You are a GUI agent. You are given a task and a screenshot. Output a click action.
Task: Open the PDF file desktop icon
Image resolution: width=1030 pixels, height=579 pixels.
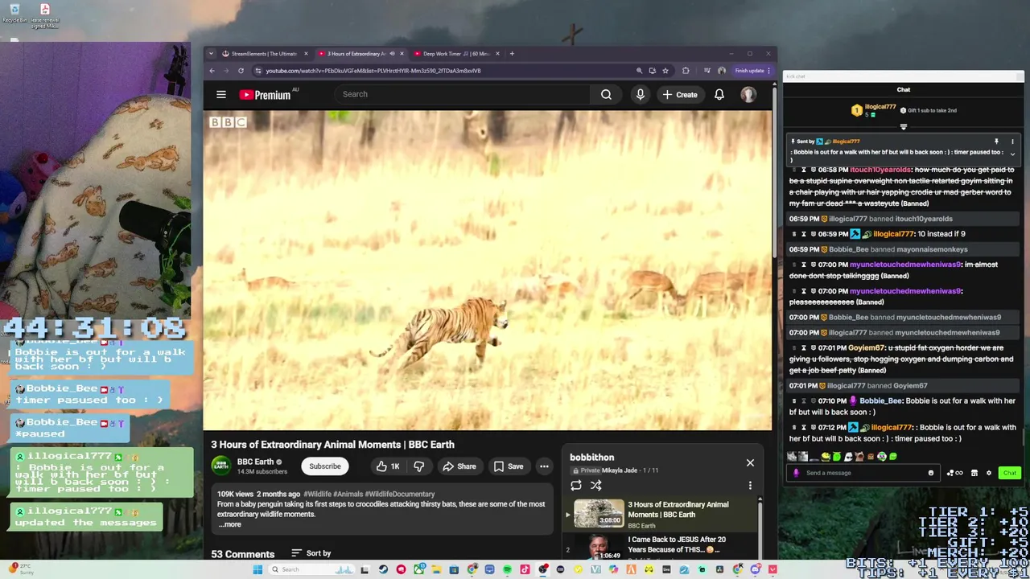(45, 16)
